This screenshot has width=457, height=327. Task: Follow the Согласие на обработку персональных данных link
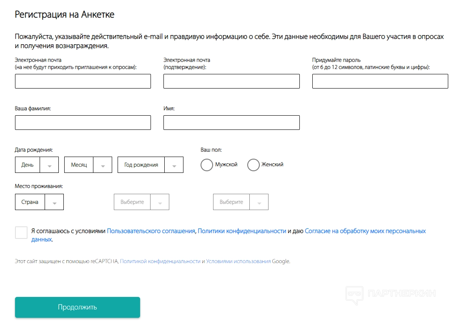[x=365, y=231]
